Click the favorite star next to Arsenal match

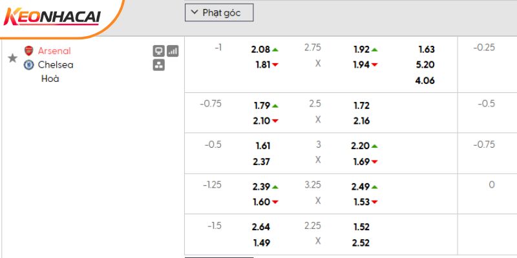(x=12, y=58)
